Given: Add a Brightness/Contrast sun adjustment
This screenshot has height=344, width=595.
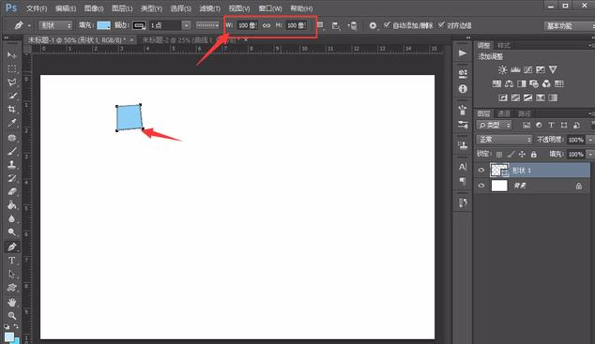Looking at the screenshot, I should point(502,69).
